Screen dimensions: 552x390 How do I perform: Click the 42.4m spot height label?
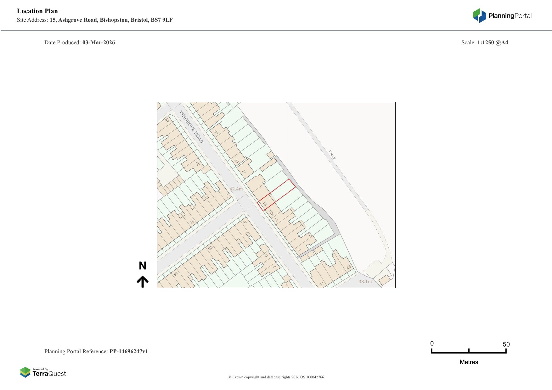236,189
